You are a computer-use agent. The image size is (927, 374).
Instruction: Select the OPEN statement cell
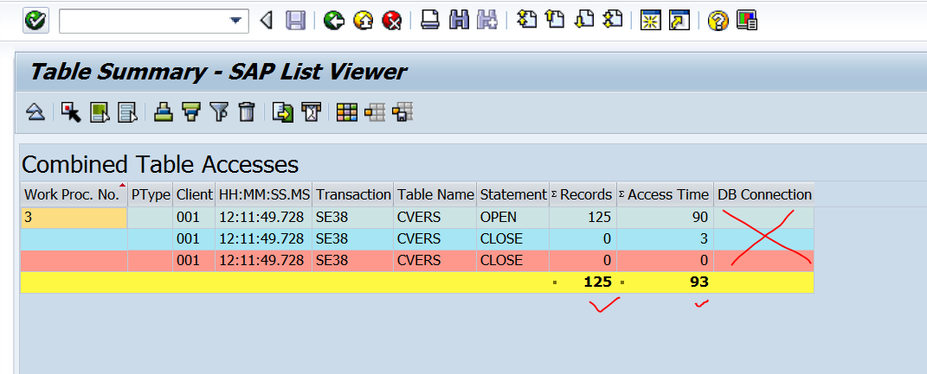(513, 218)
